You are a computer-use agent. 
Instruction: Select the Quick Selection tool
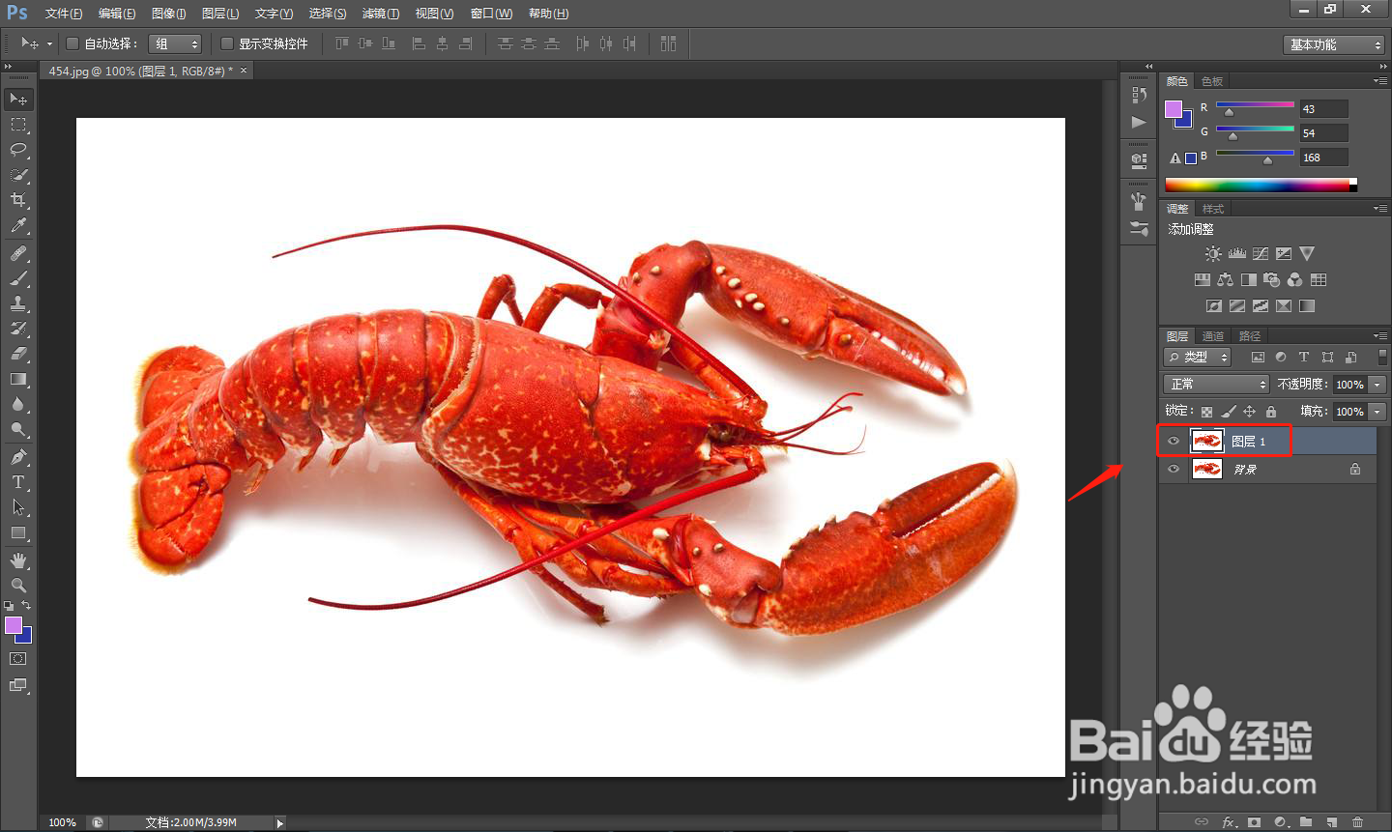point(18,175)
